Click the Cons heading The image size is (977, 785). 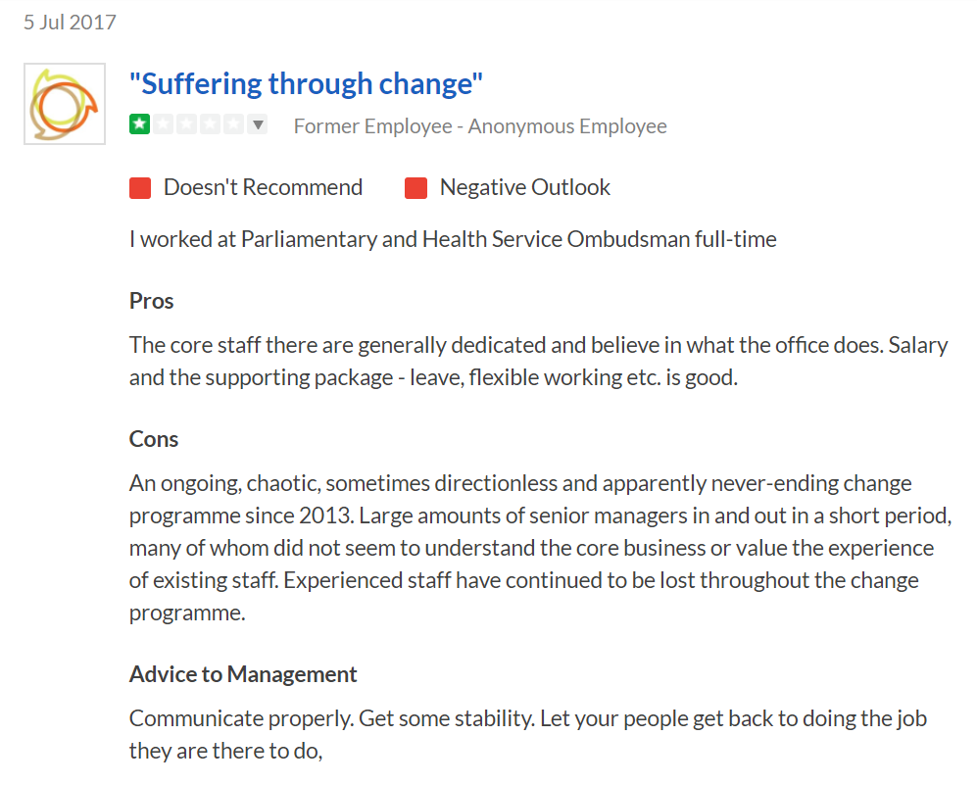154,439
